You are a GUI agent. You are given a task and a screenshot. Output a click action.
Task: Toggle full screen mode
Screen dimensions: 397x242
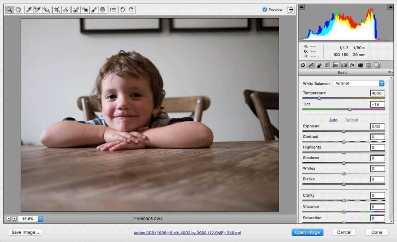coord(290,9)
